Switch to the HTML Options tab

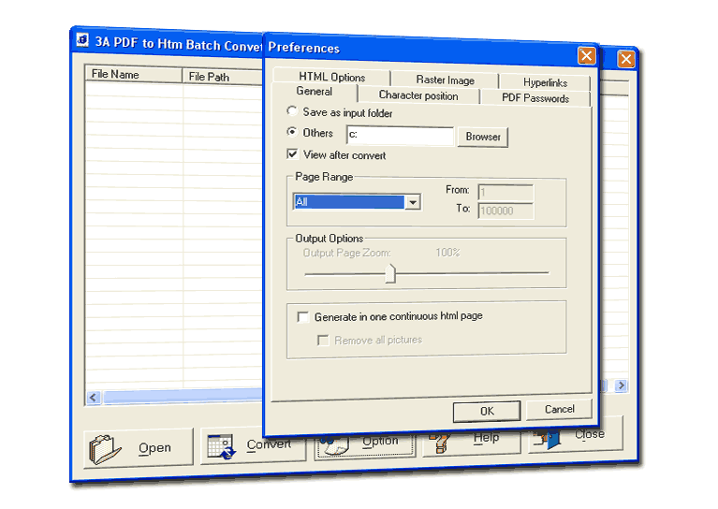click(x=331, y=77)
